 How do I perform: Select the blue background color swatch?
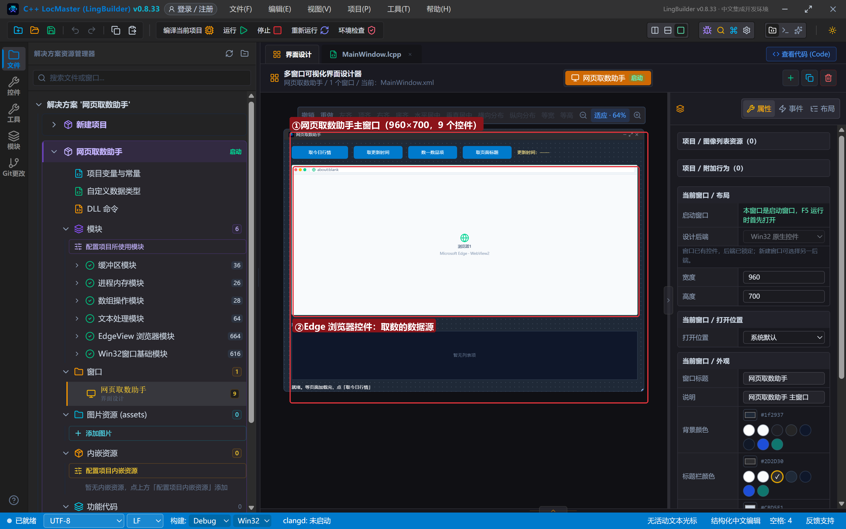(x=763, y=444)
